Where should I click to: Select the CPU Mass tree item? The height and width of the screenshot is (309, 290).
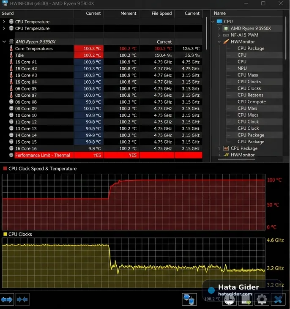click(248, 75)
